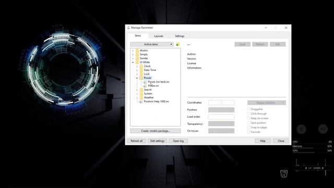Viewport: 334px width, 188px height.
Task: Click the Power.ini file icon
Action: [x=145, y=86]
